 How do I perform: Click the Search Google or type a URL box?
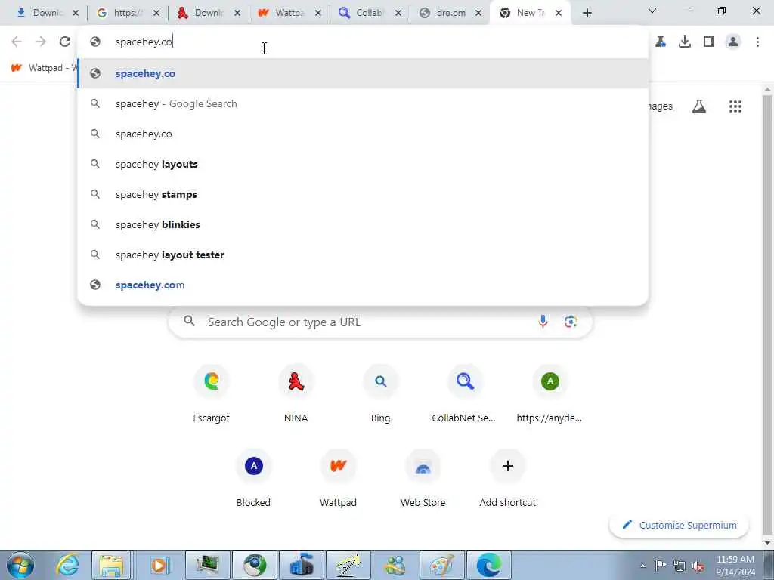point(380,322)
